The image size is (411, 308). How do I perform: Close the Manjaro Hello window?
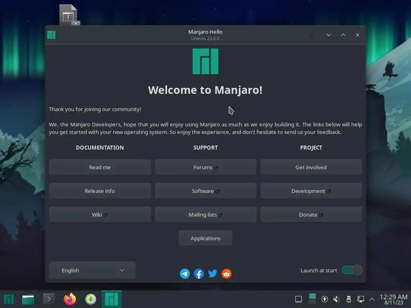pos(357,35)
